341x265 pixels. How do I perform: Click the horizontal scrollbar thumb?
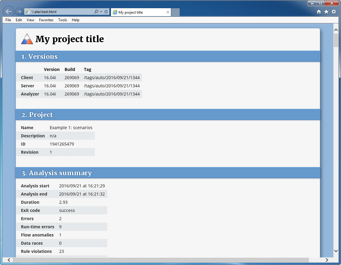[x=161, y=260]
